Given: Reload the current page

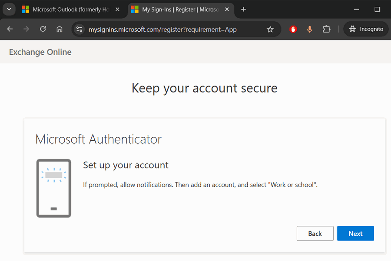Looking at the screenshot, I should pos(43,29).
